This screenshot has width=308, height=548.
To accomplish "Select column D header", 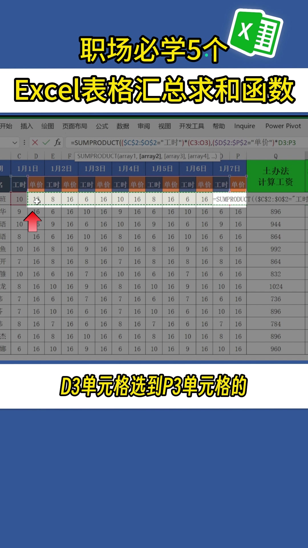I will (x=36, y=156).
